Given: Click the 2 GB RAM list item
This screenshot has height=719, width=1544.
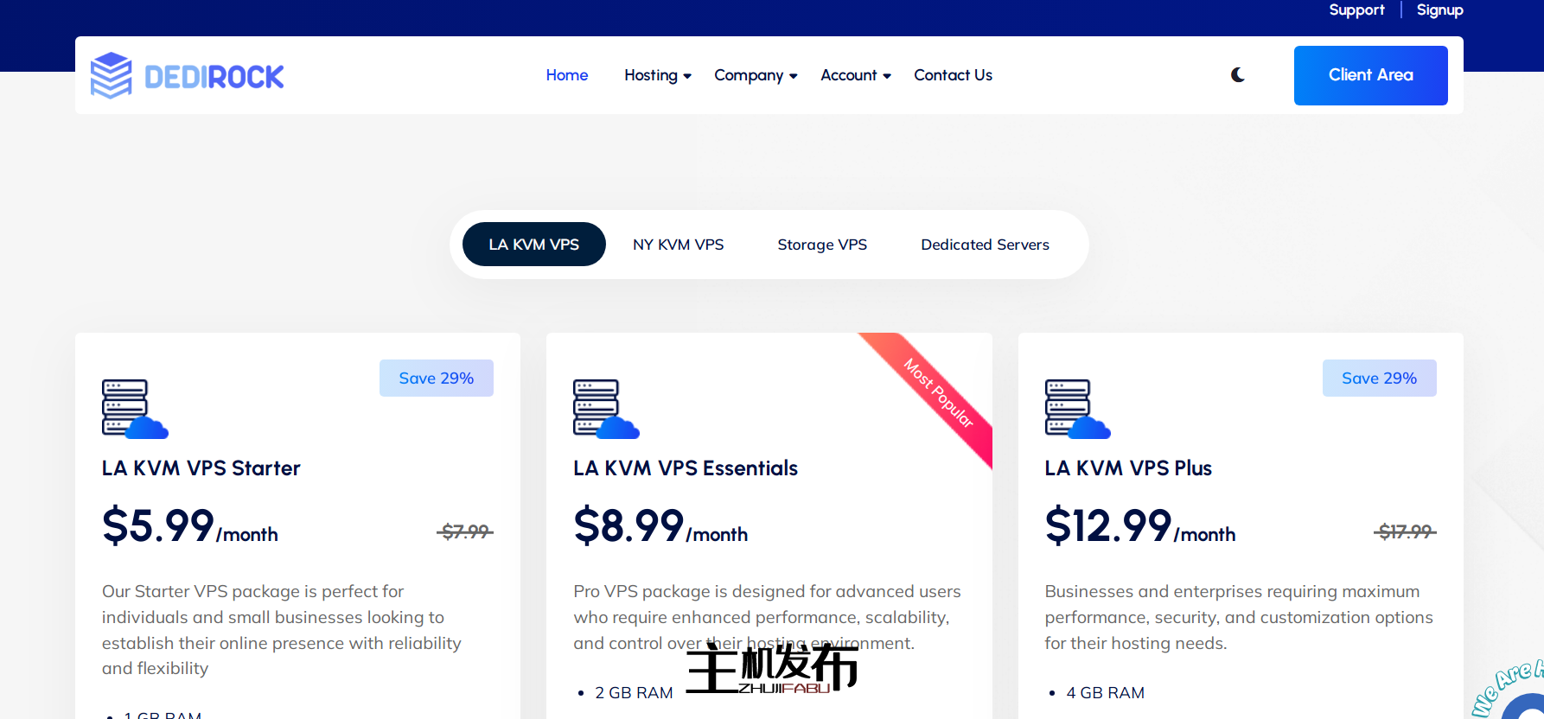Looking at the screenshot, I should [x=634, y=693].
